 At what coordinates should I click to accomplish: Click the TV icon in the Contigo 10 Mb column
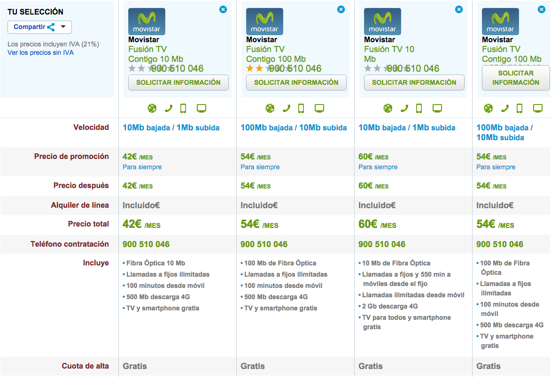(202, 109)
